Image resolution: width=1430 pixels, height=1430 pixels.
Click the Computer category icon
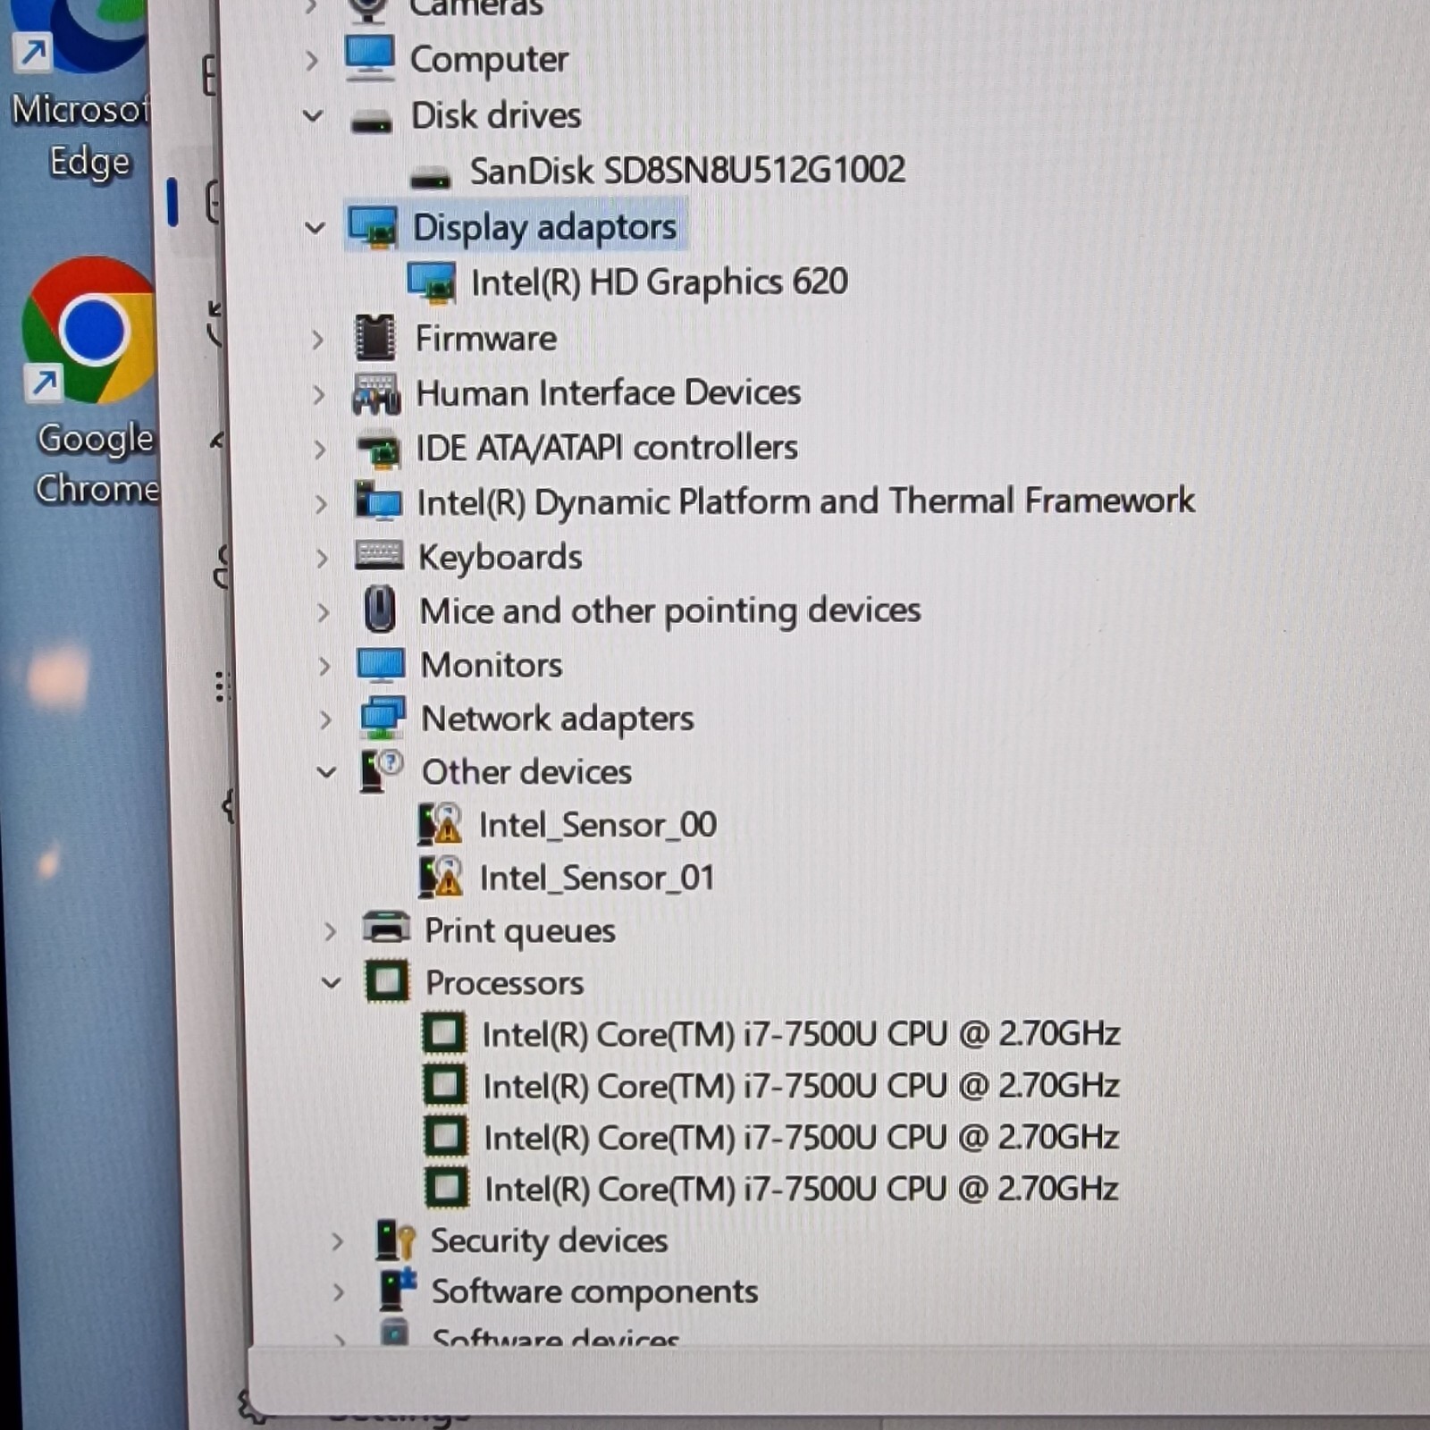pos(369,58)
